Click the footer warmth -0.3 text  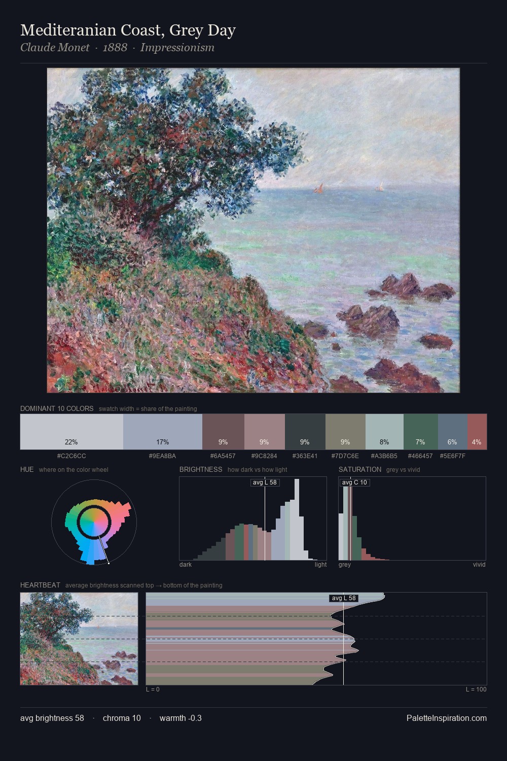(x=180, y=718)
